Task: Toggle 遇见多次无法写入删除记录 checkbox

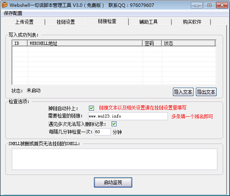Action: pyautogui.click(x=114, y=124)
